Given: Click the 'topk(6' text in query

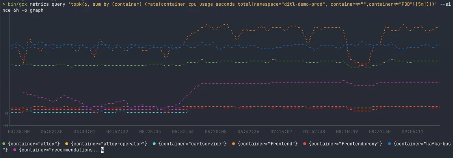Looking at the screenshot, I should [x=77, y=4].
